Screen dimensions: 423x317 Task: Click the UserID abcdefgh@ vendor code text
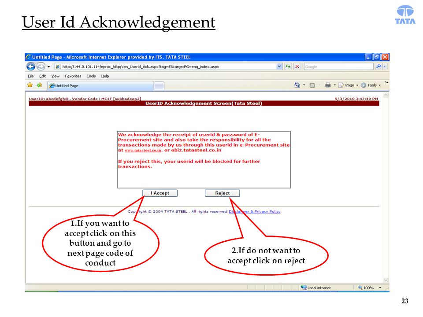(85, 99)
